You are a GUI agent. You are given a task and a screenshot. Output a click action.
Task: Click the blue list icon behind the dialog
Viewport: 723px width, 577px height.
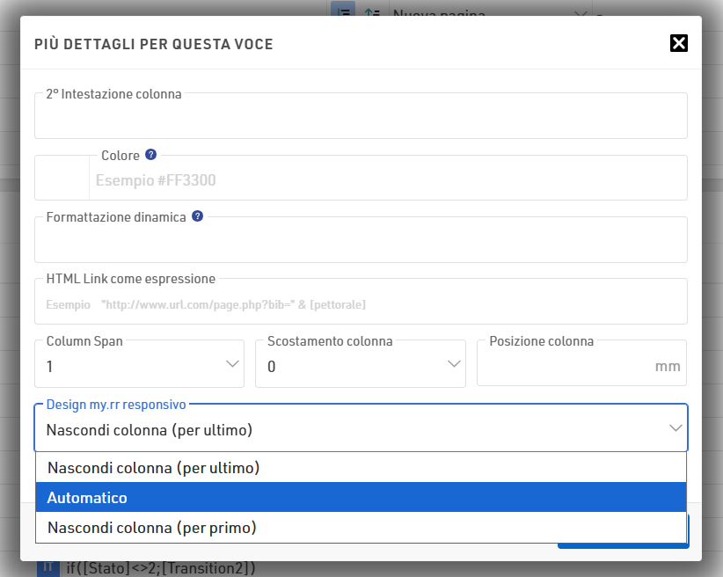[x=342, y=12]
